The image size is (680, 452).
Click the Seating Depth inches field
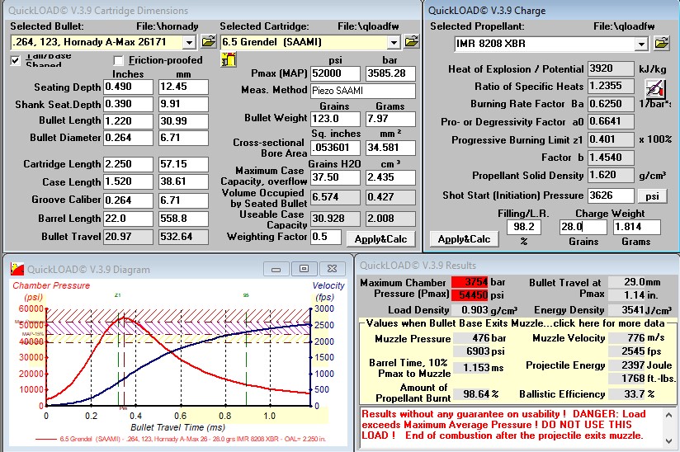point(129,87)
